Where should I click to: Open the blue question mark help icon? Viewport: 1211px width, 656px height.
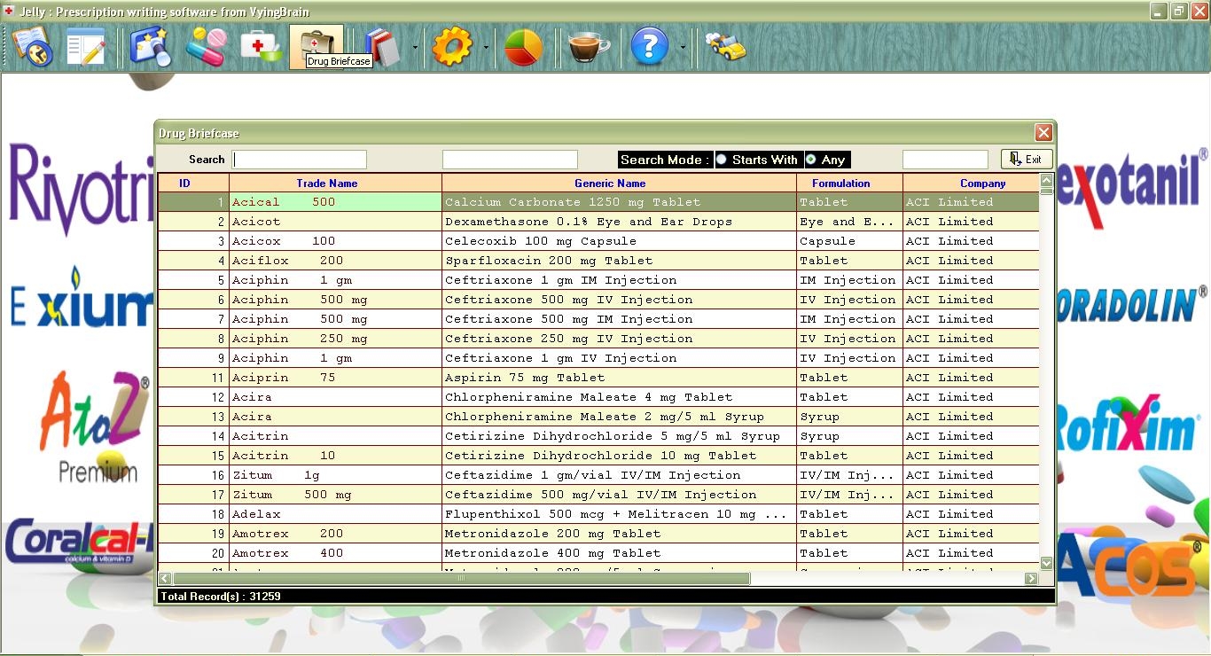pos(649,46)
